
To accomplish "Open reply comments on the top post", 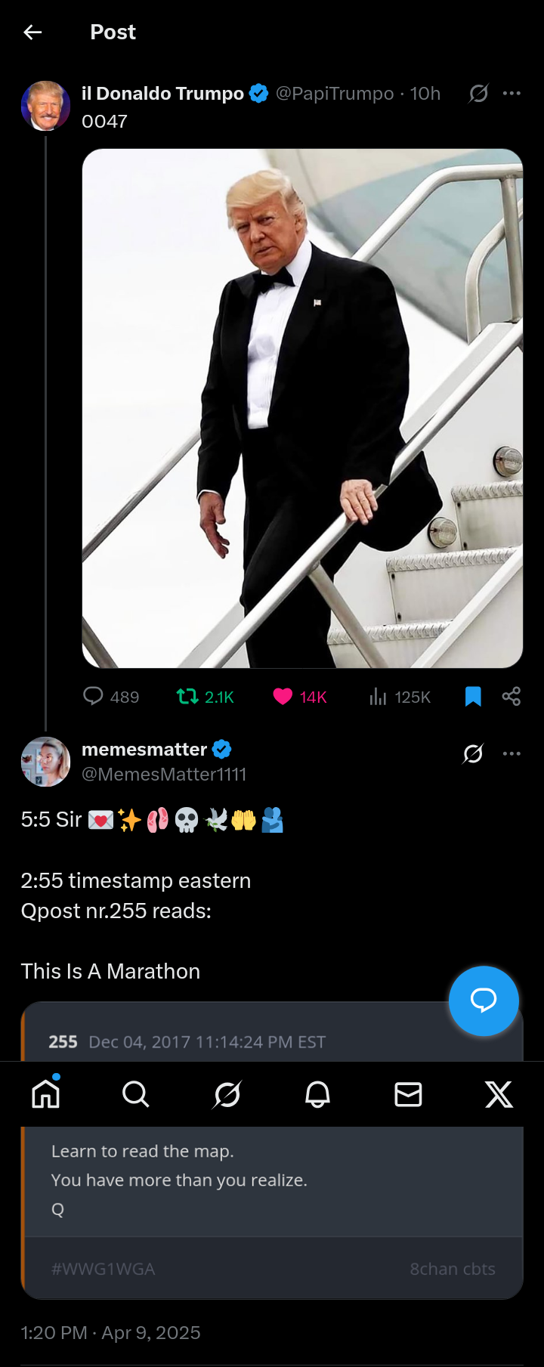I will point(93,696).
